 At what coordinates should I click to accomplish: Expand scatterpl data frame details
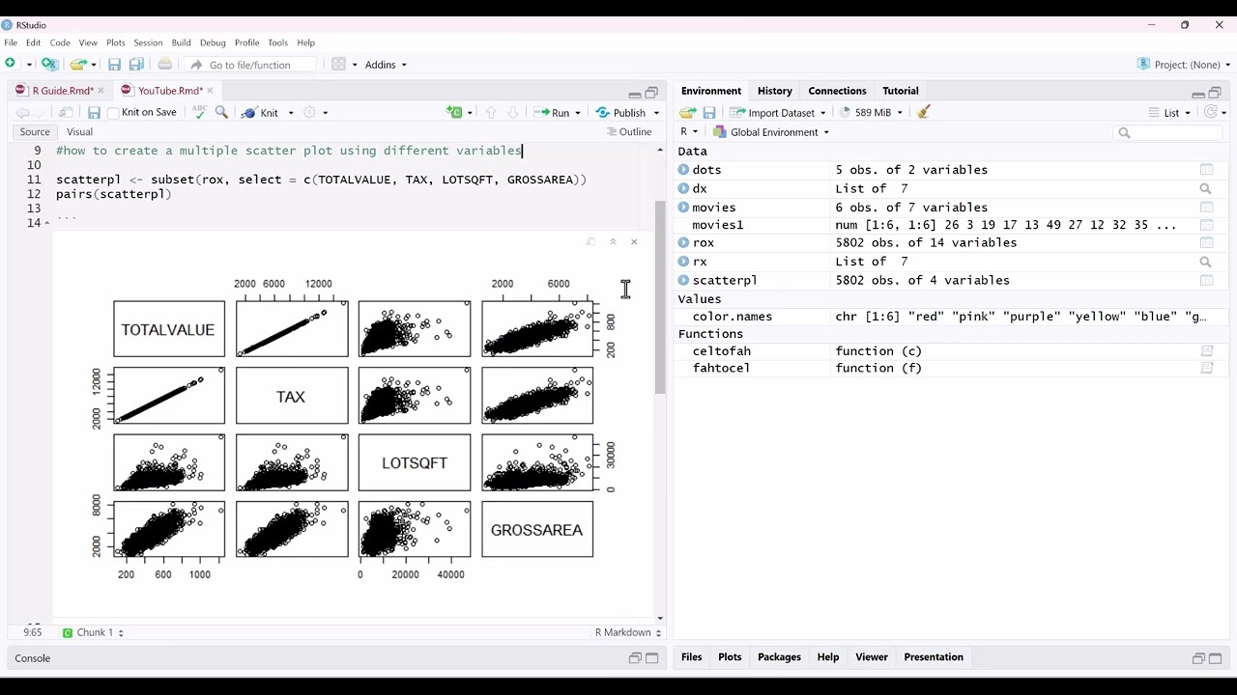[683, 280]
